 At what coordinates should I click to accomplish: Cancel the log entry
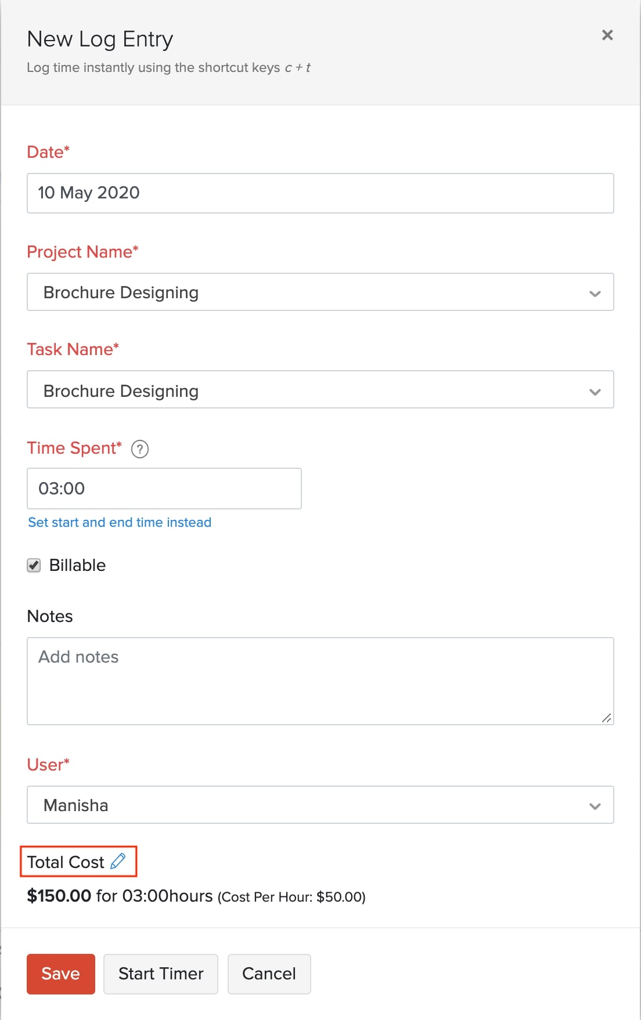point(269,974)
